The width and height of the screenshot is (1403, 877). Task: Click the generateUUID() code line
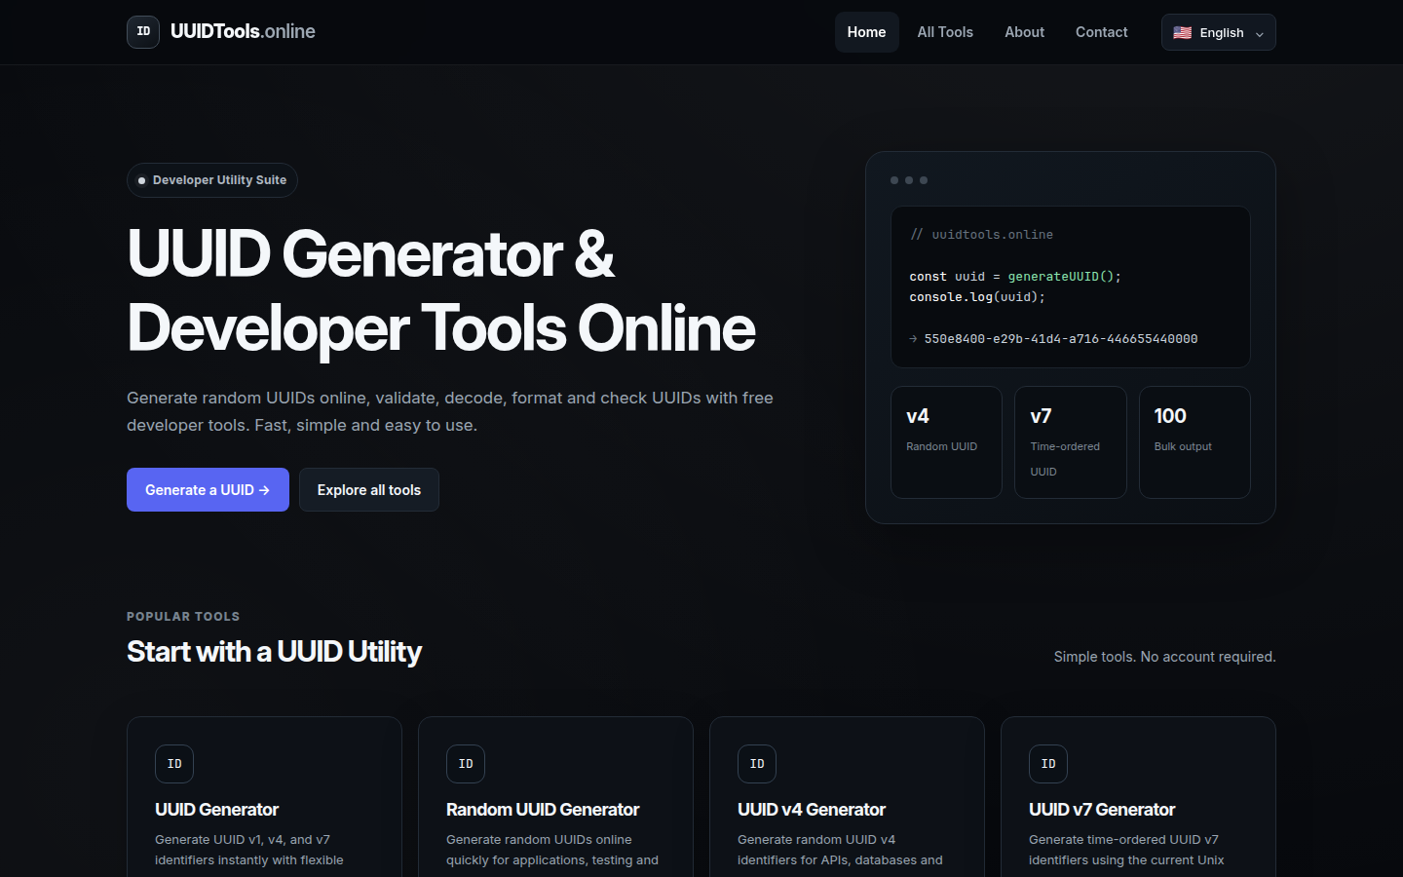1015,277
